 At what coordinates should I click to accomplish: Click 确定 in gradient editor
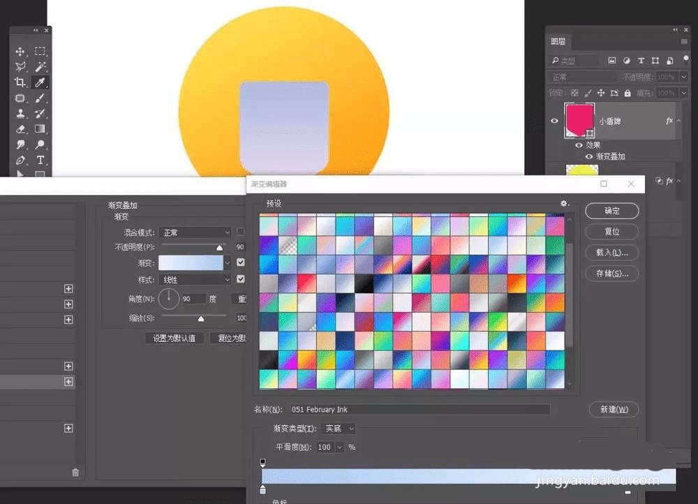click(x=612, y=211)
